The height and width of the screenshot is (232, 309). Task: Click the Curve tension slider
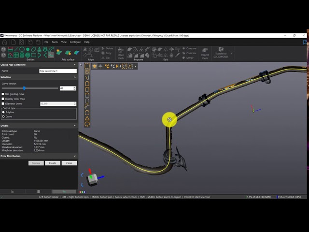pyautogui.click(x=24, y=88)
